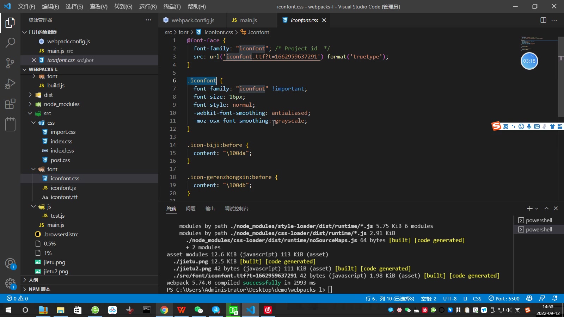Open Run and Debug view icon
Viewport: 564px width, 317px height.
[x=10, y=84]
